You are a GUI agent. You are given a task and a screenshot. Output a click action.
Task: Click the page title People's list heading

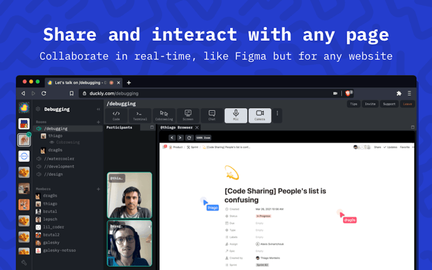pos(275,195)
